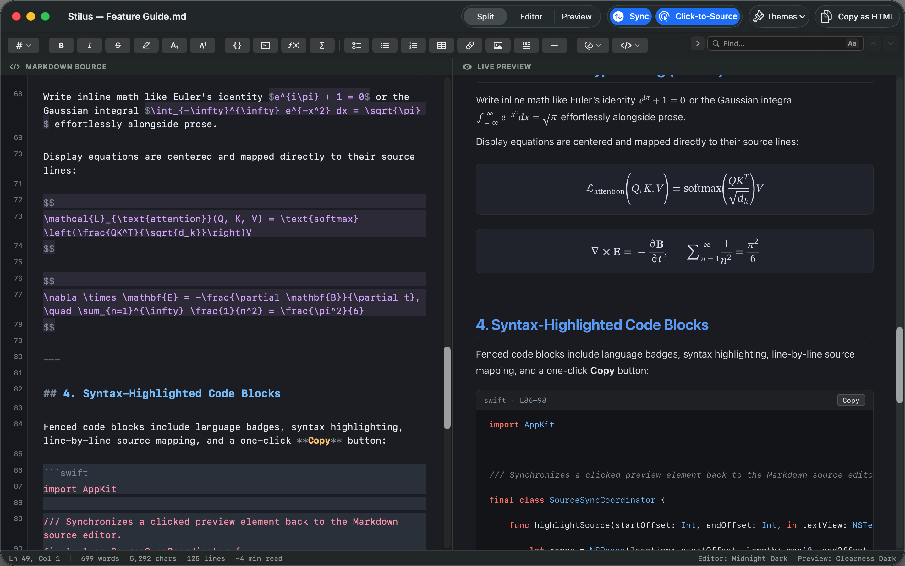Click the markdown source scrollbar thumb
This screenshot has width=905, height=566.
447,387
